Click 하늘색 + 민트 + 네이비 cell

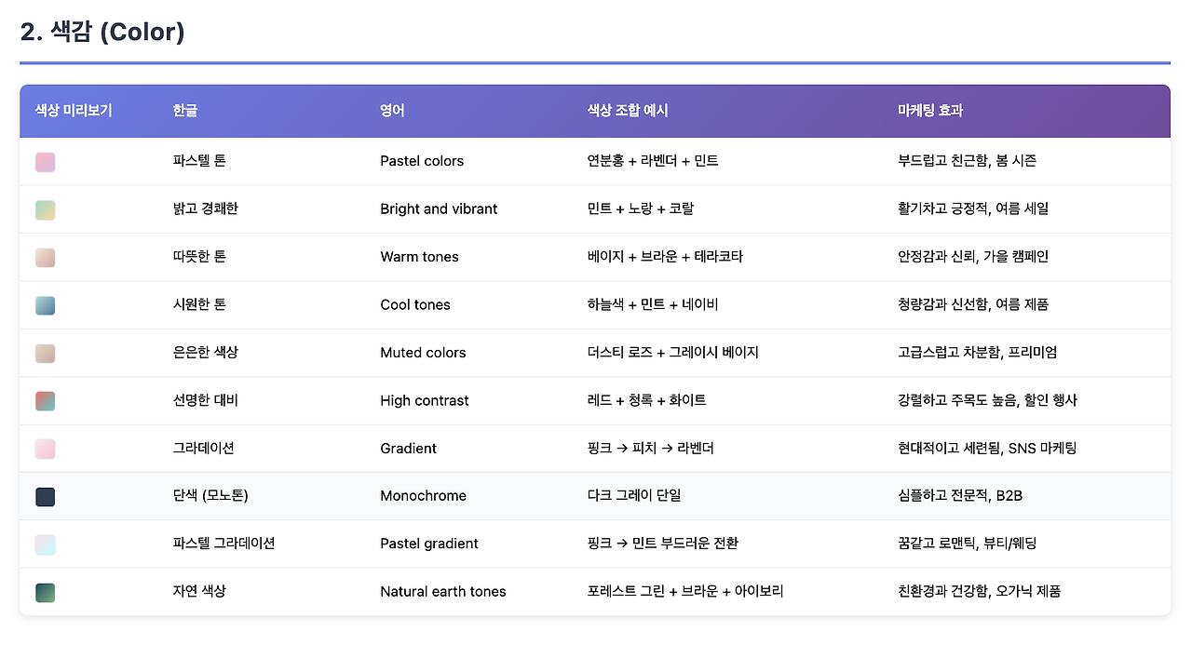(x=653, y=304)
